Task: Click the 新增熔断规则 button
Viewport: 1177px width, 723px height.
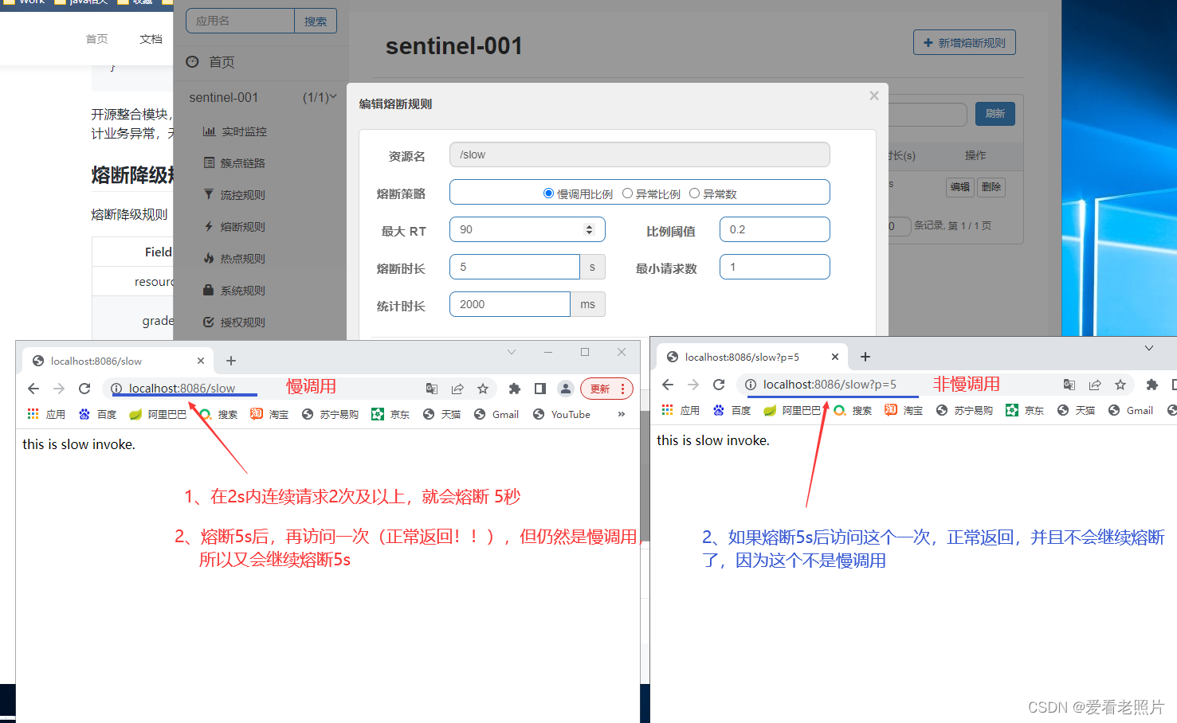Action: point(964,43)
